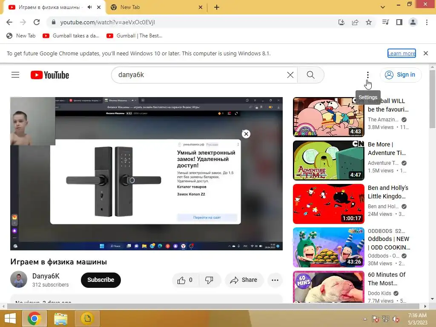The image size is (436, 327).
Task: Open the Gumball 4:43 video thumbnail
Action: (x=328, y=117)
